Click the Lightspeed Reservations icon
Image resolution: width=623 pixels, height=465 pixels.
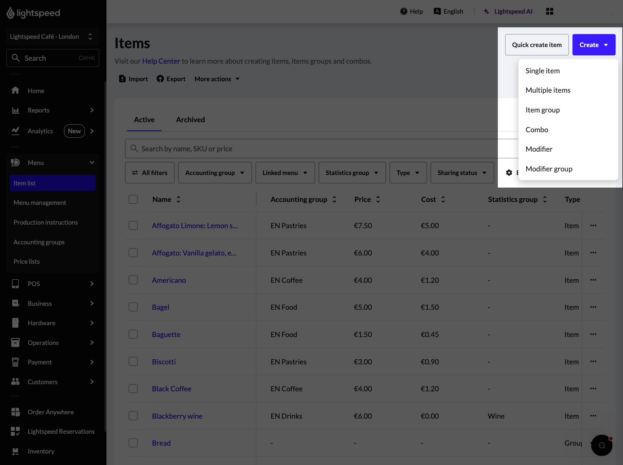[15, 432]
